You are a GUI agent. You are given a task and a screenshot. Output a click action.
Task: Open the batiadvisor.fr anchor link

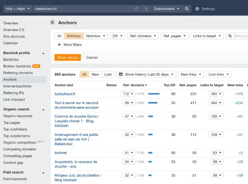[65, 94]
